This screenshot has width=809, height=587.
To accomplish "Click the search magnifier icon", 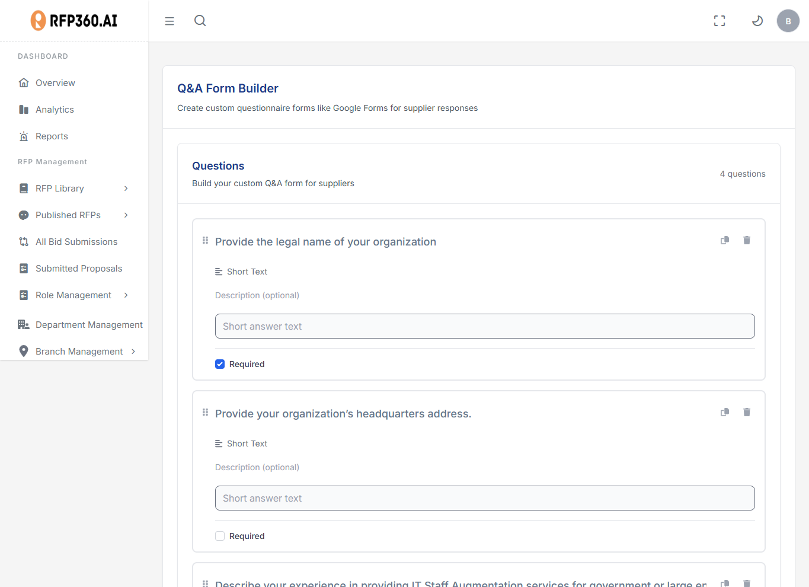I will point(200,21).
